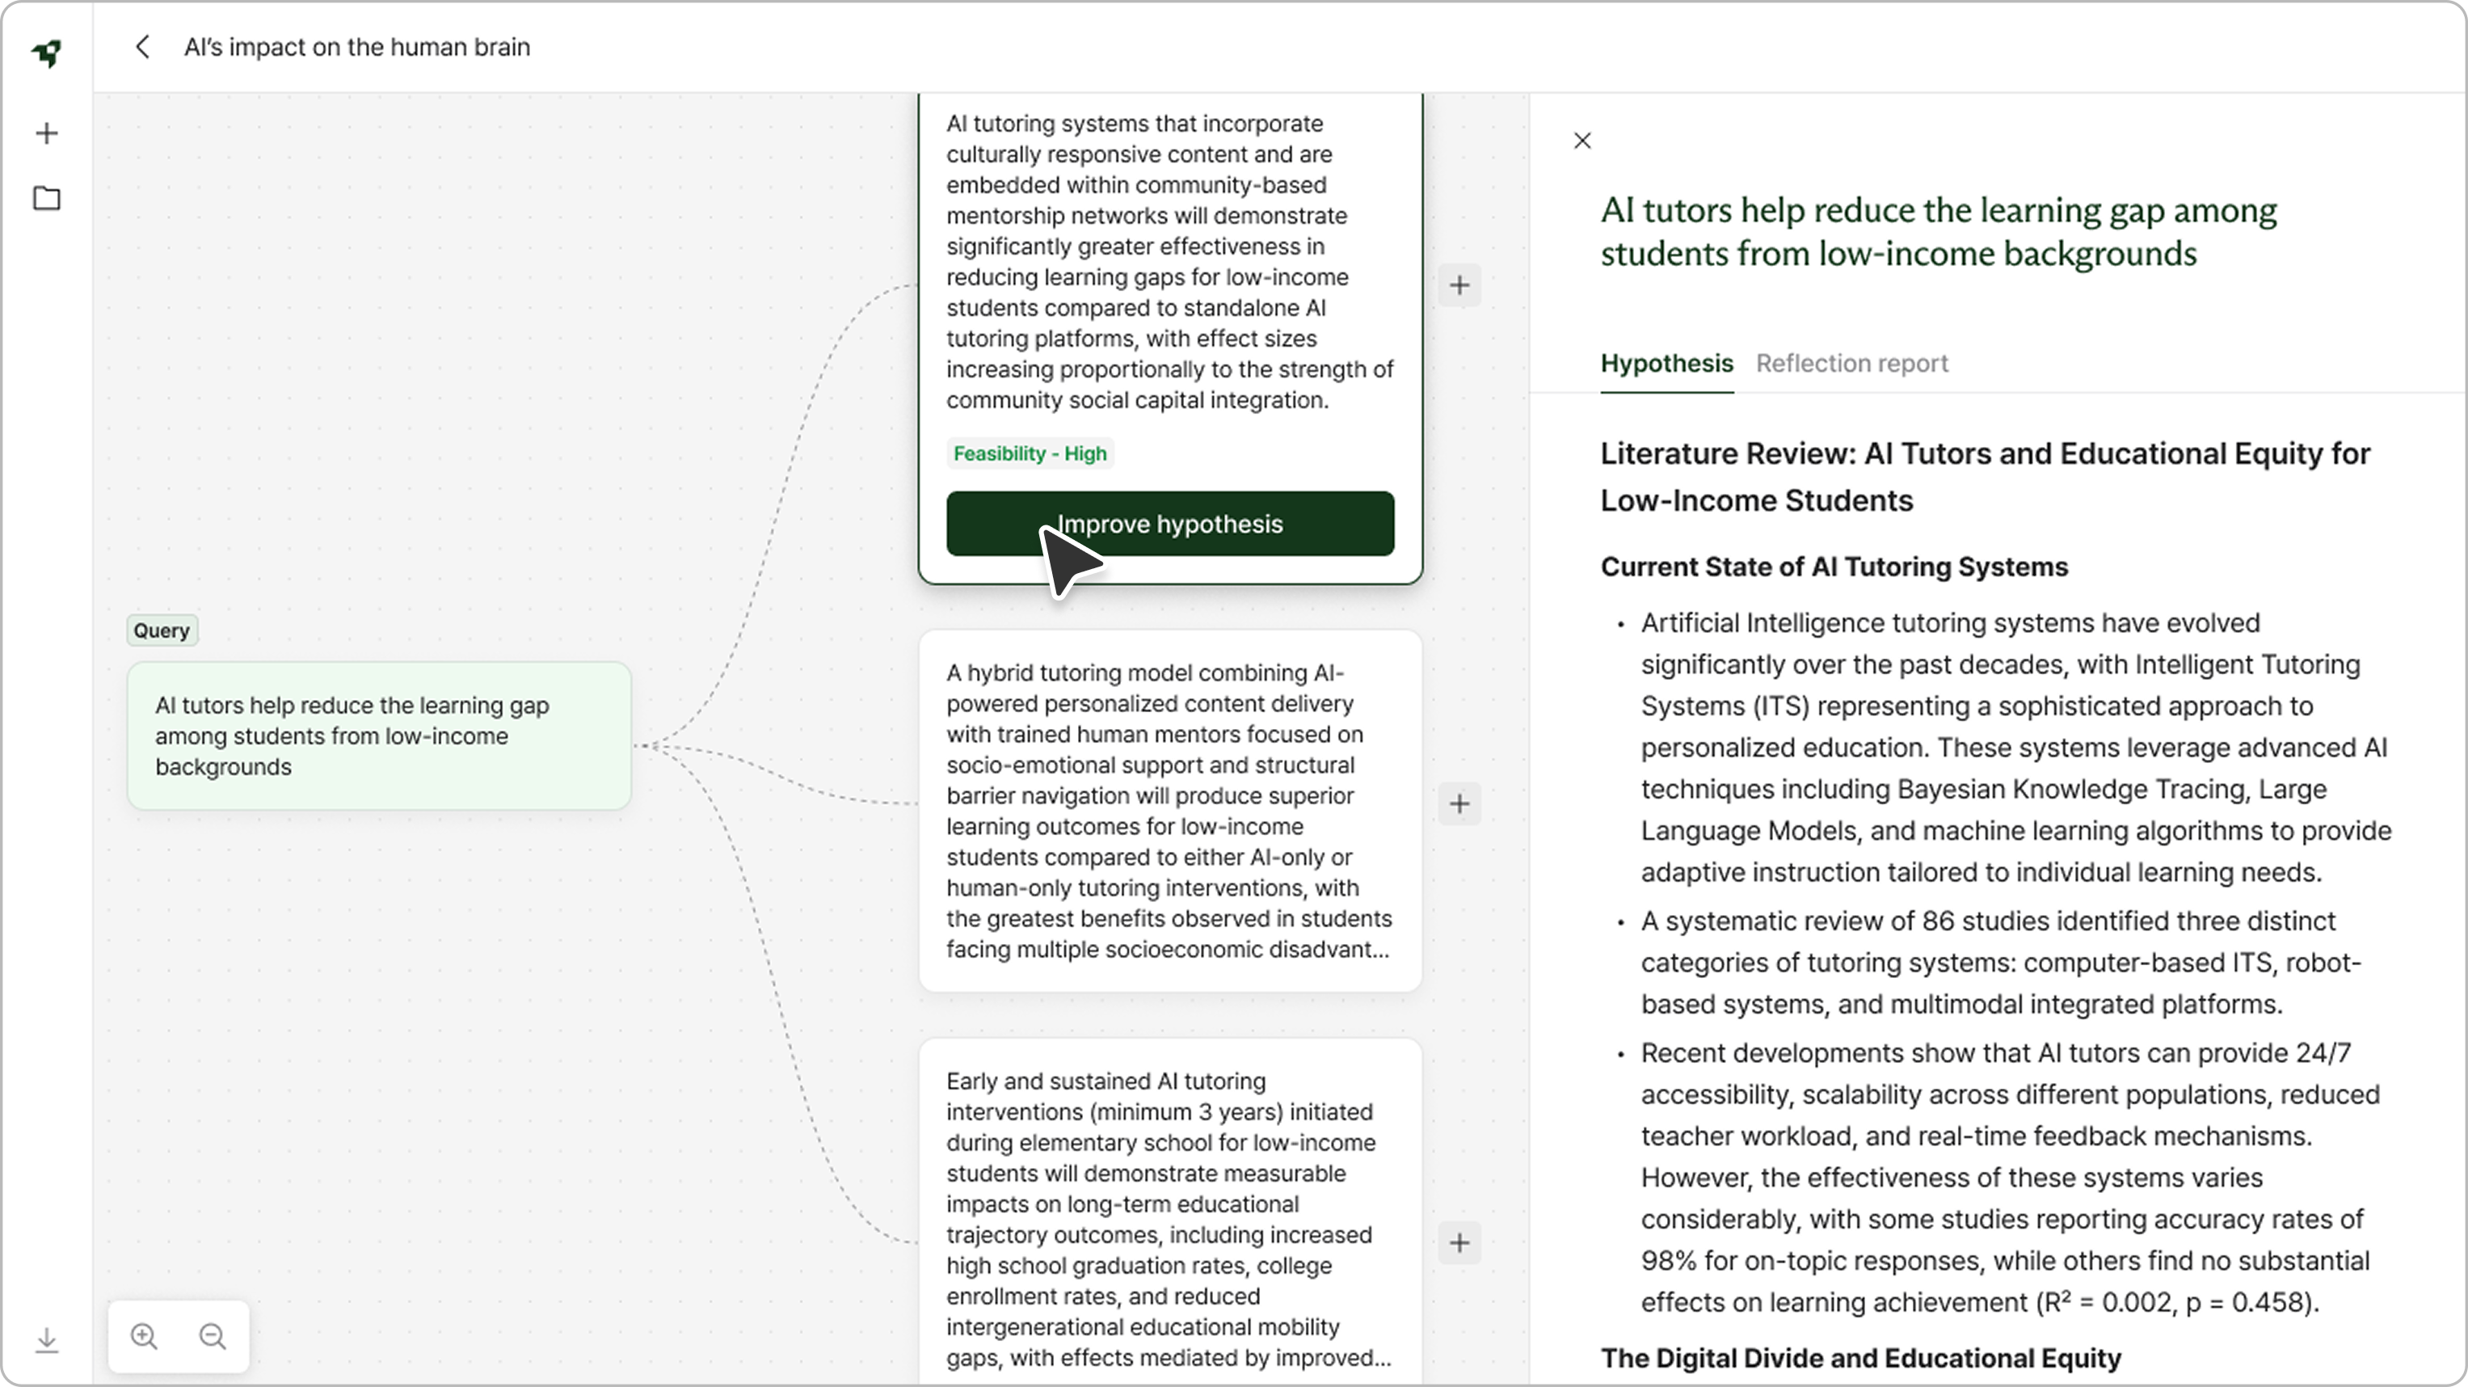
Task: Click the Query label tag
Action: 162,630
